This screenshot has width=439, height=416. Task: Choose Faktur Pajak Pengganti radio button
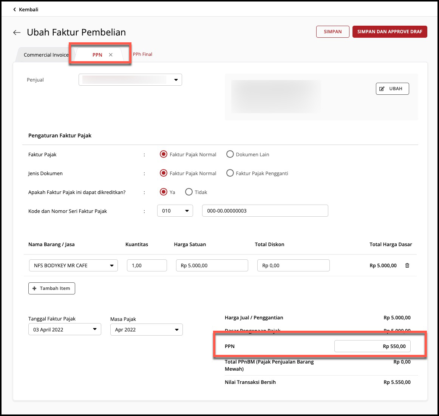tap(230, 173)
